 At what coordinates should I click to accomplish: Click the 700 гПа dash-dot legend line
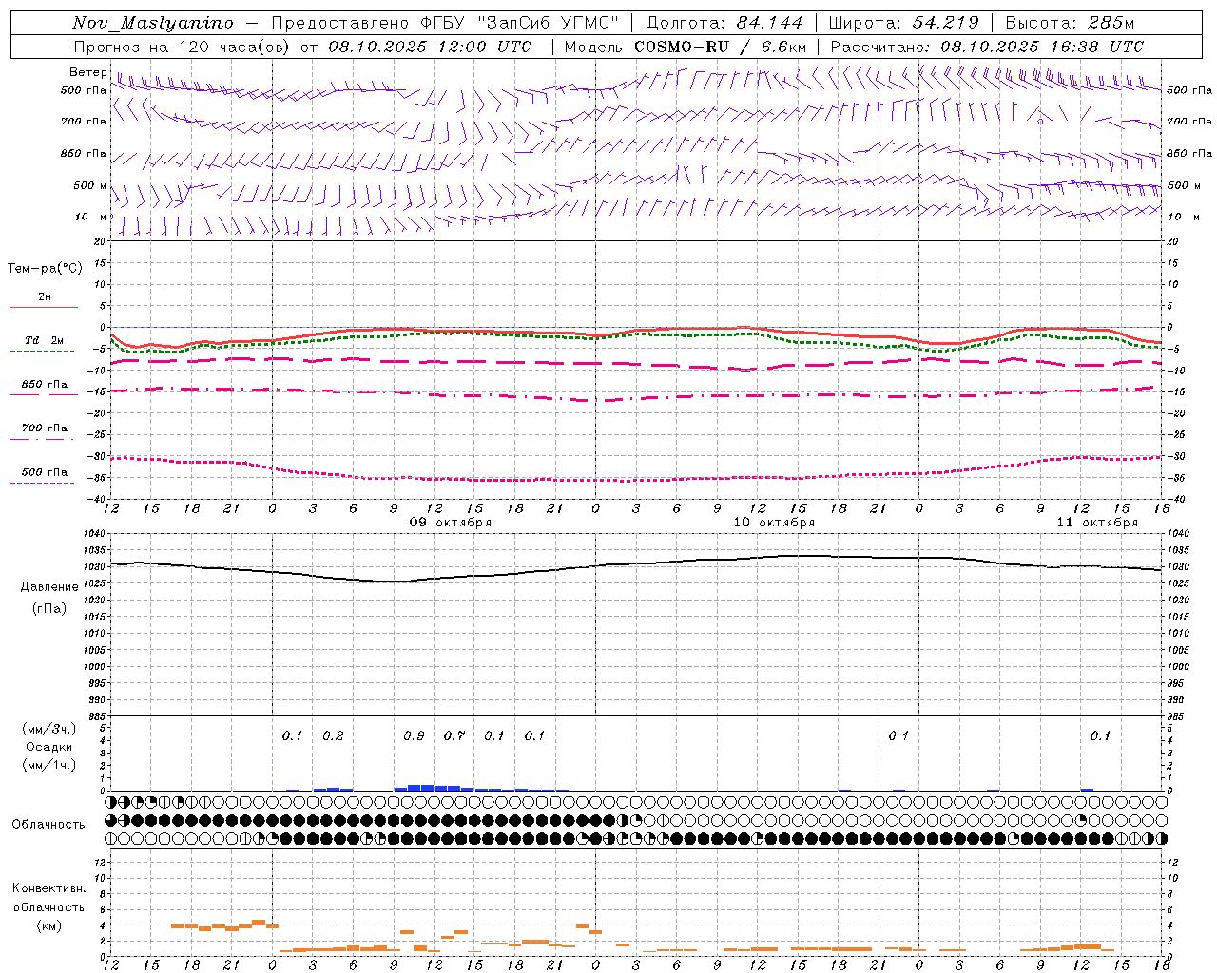coord(44,439)
